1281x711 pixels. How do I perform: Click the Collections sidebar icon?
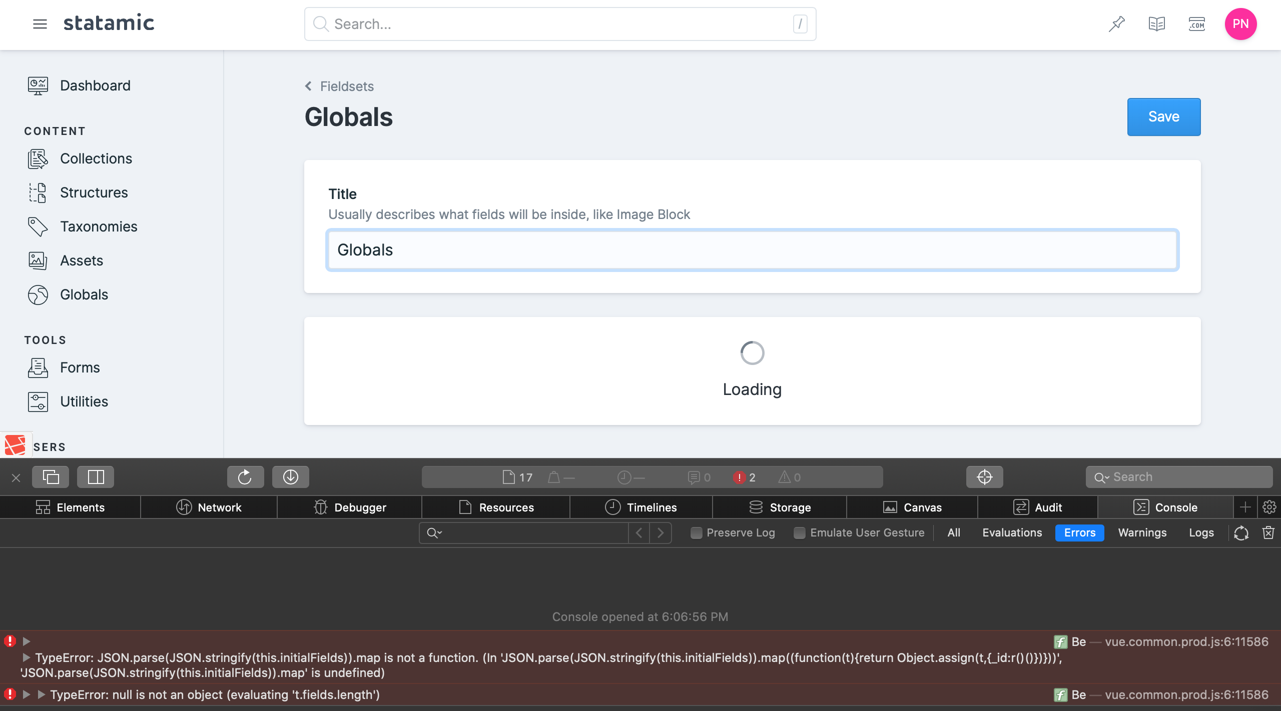[38, 158]
